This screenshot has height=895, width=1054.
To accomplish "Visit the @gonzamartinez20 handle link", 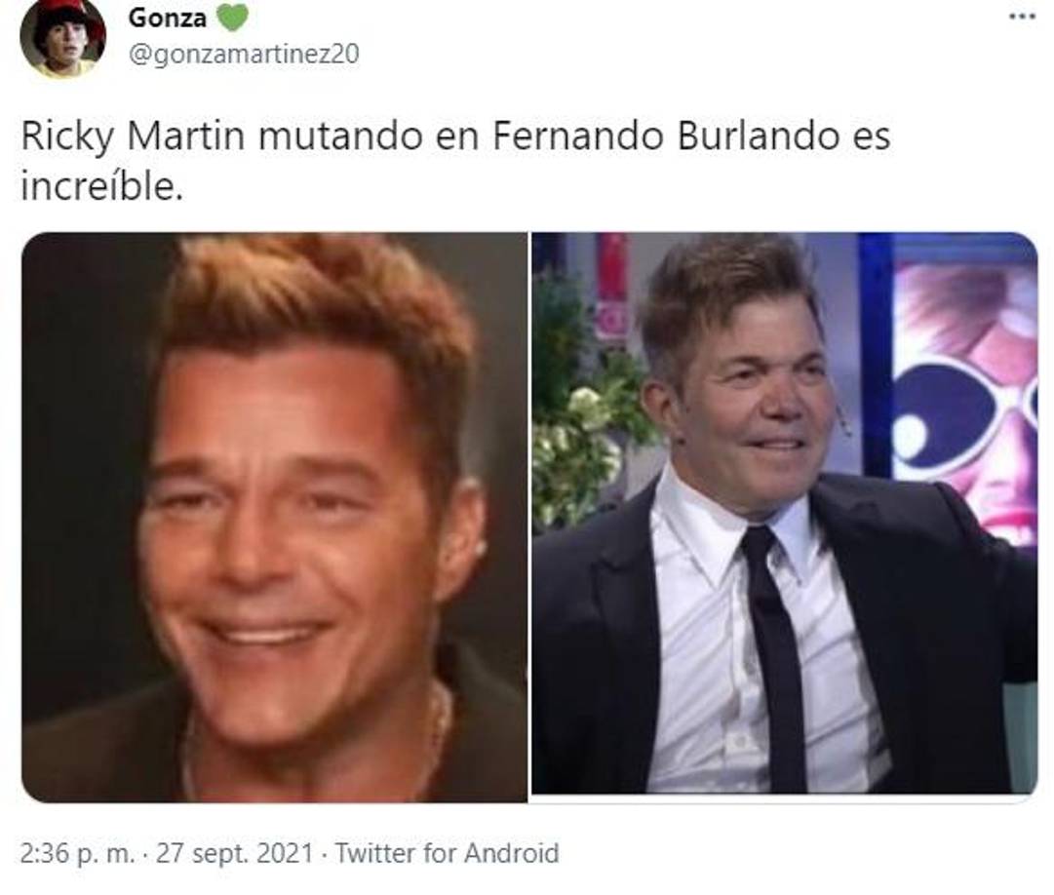I will [x=244, y=54].
